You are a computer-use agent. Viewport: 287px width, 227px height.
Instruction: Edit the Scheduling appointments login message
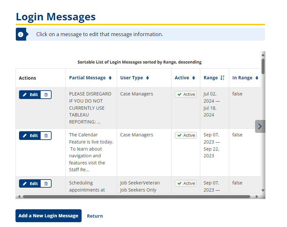[x=30, y=184]
